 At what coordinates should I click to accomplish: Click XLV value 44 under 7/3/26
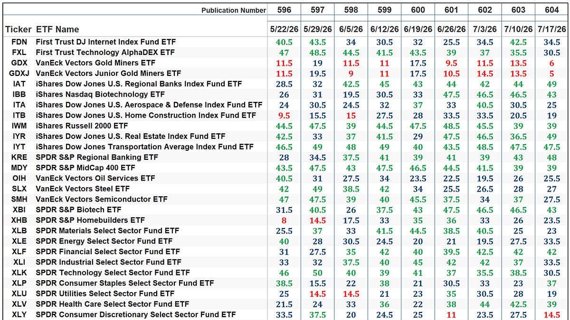(x=485, y=304)
